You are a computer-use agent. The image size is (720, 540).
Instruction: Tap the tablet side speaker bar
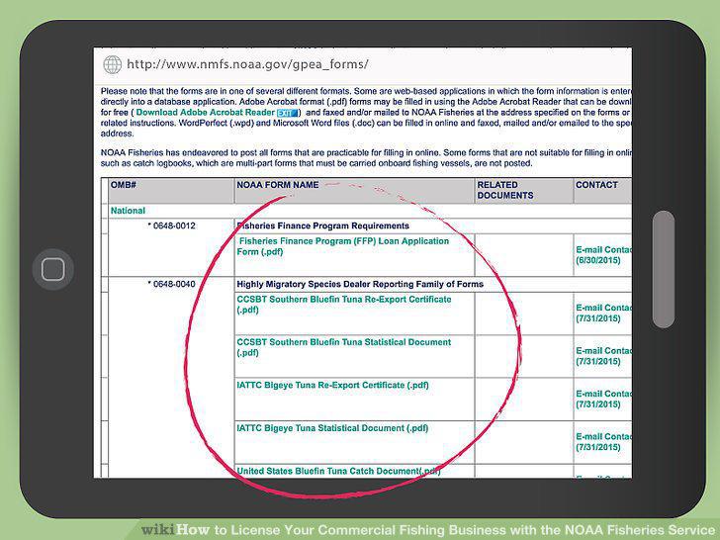tap(664, 270)
